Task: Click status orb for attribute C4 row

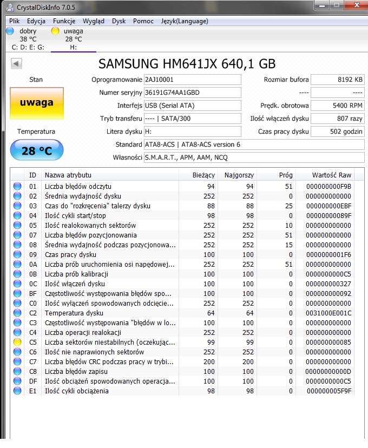Action: coord(17,332)
